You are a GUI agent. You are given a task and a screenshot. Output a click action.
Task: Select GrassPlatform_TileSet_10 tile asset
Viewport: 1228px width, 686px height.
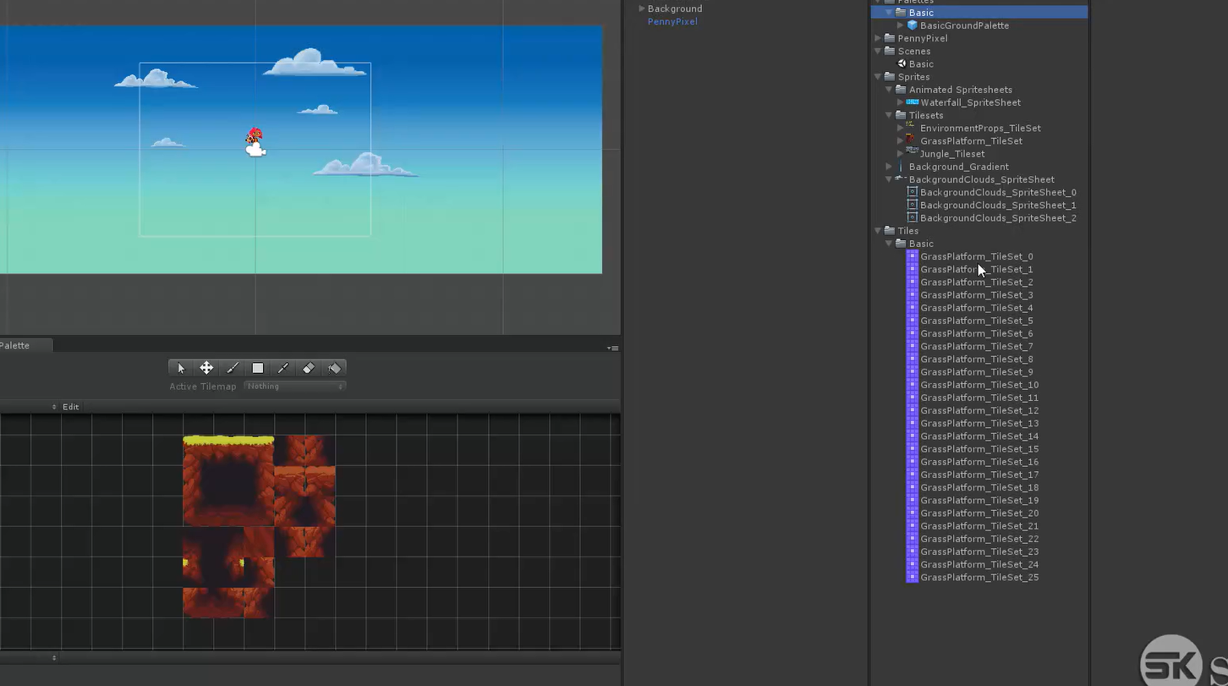click(979, 385)
